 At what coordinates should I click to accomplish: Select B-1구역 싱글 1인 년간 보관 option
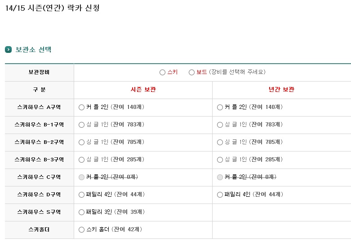pos(220,125)
